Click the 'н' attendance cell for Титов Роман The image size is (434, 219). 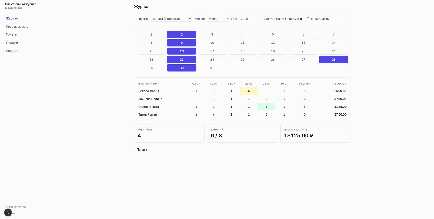tap(214, 114)
